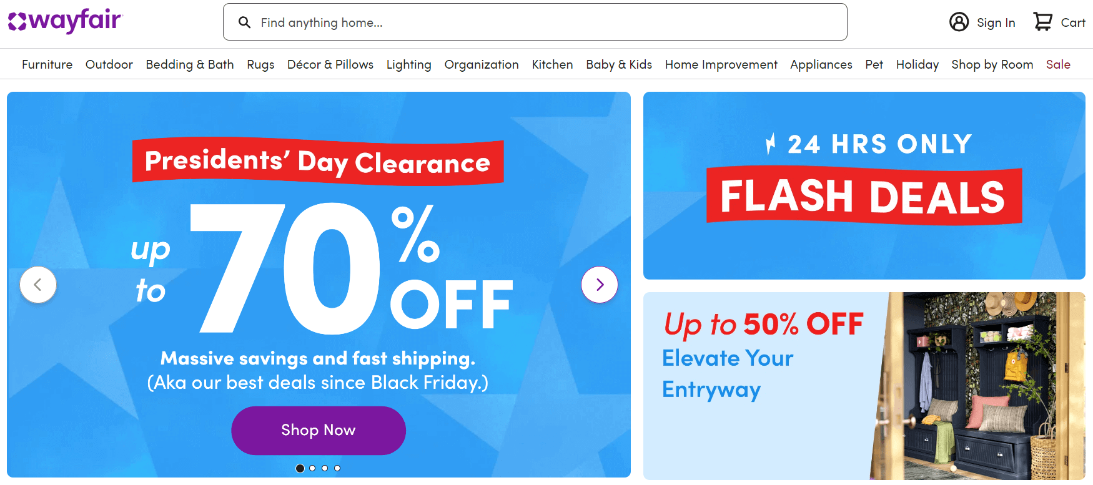Click the Shop Now button
The width and height of the screenshot is (1093, 485).
tap(318, 430)
